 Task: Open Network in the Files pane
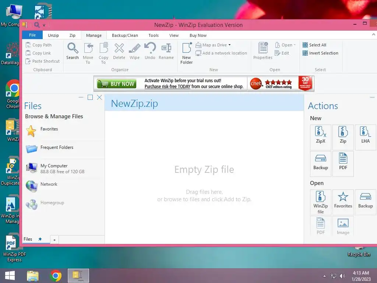(x=64, y=186)
